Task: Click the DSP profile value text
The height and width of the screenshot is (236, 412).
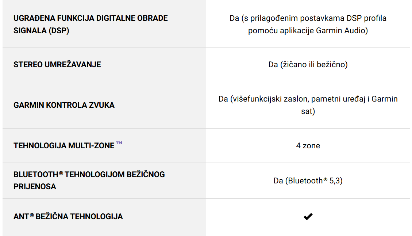Action: 308,18
